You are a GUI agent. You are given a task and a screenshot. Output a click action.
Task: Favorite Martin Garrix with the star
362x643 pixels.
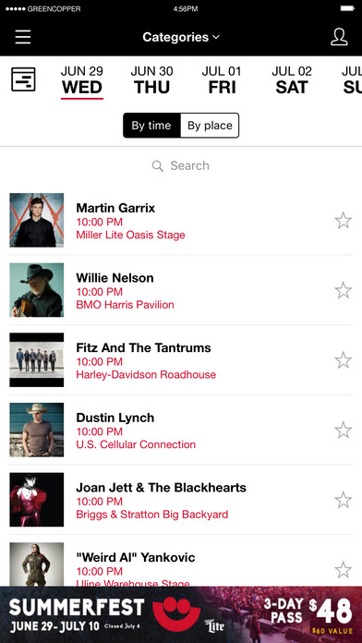pos(344,221)
